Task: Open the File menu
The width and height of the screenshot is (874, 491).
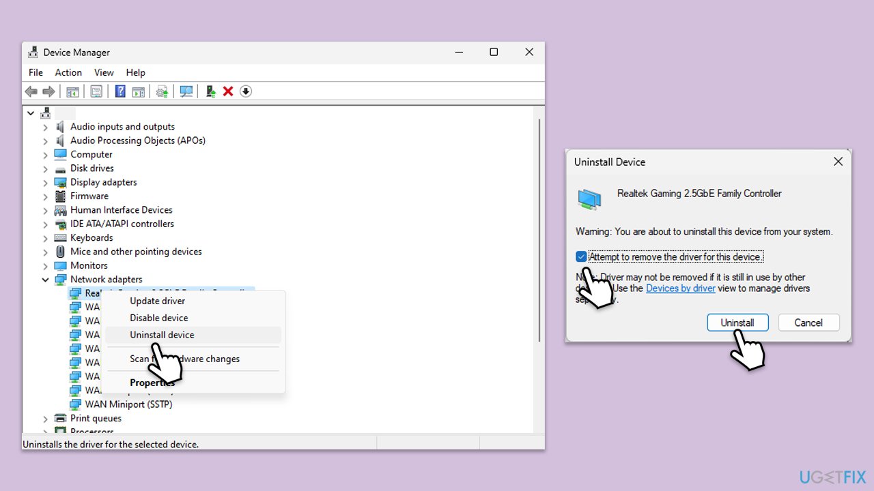Action: click(x=36, y=72)
